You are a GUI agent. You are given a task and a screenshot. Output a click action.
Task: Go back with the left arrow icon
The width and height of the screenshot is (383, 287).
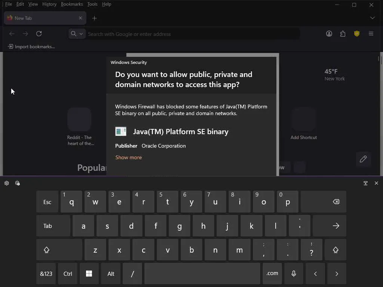(12, 34)
